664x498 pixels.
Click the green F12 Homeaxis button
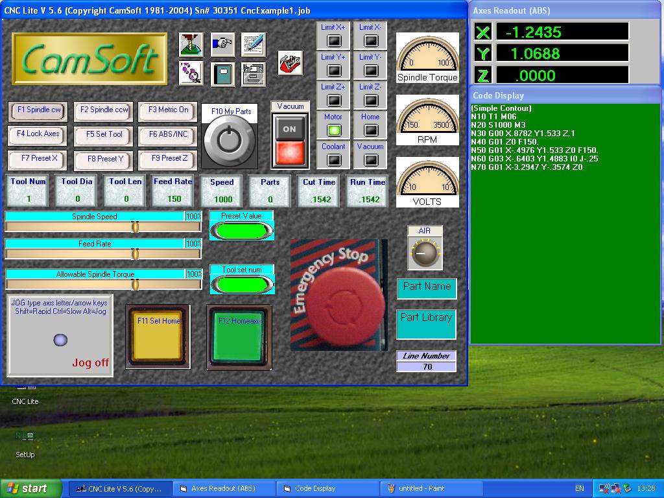(x=239, y=337)
